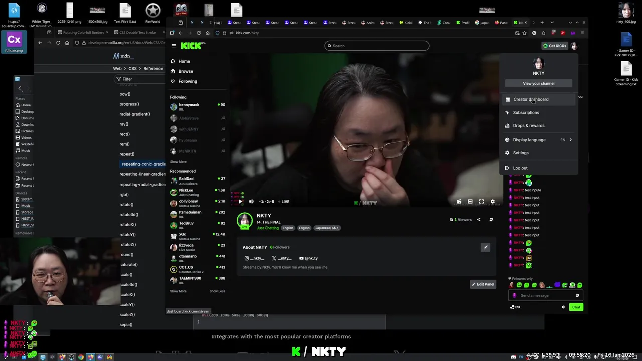The width and height of the screenshot is (642, 361).
Task: Focus the Send a message field
Action: [x=545, y=295]
